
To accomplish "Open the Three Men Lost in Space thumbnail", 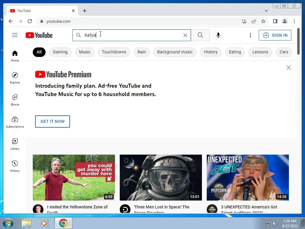I will pos(161,177).
